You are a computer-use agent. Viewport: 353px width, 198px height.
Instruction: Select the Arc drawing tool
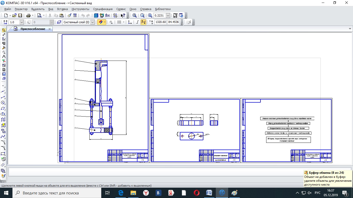pyautogui.click(x=3, y=108)
